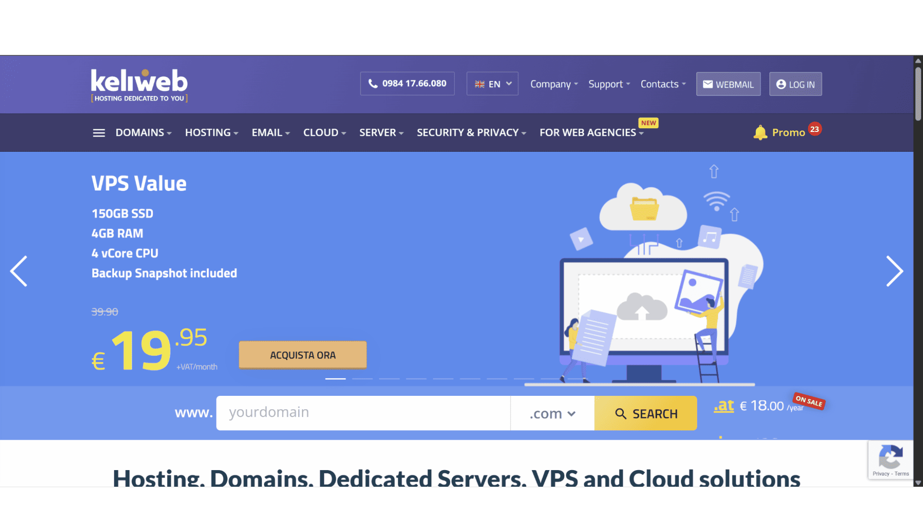Screen dimensions: 923x519
Task: Open the EMAIL navigation menu
Action: [x=271, y=133]
